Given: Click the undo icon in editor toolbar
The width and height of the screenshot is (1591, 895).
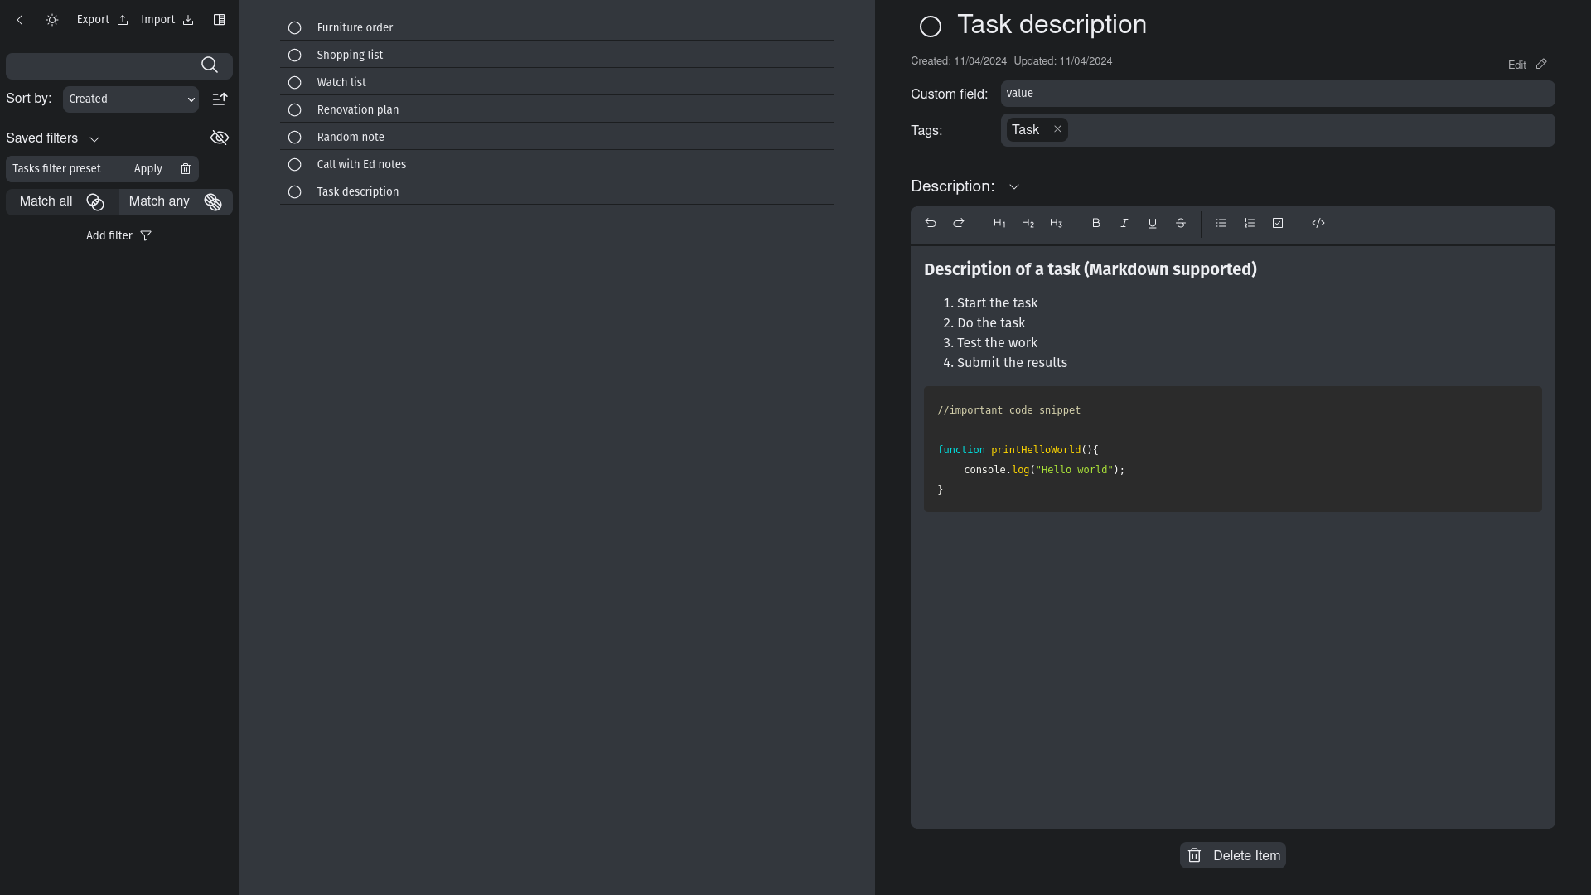Looking at the screenshot, I should [x=931, y=224].
